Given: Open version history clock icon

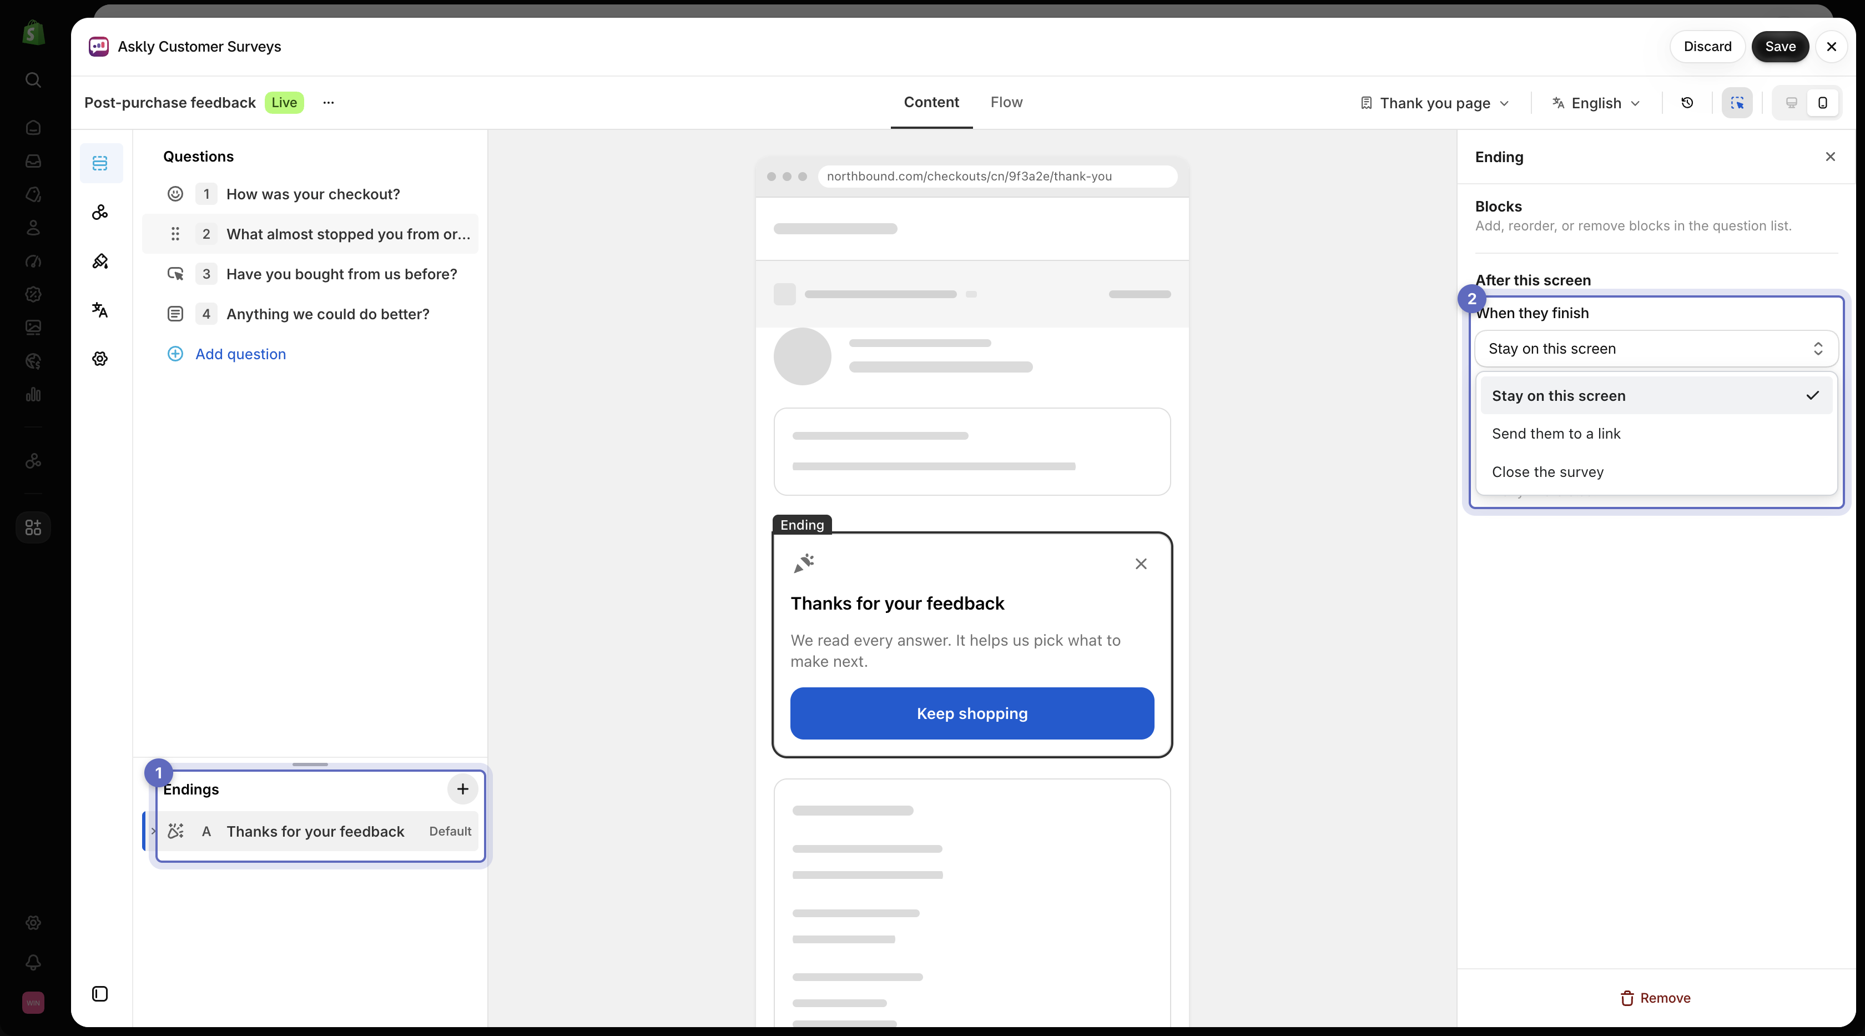Looking at the screenshot, I should [1687, 103].
